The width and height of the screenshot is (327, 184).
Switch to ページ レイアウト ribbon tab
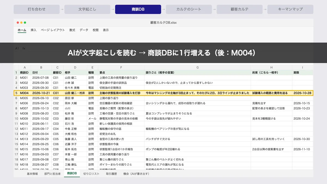[x=53, y=30]
